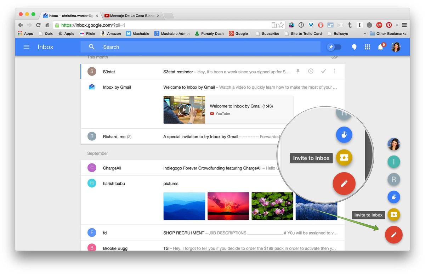
Task: Open the Mashable Admin bookmark
Action: [x=172, y=34]
